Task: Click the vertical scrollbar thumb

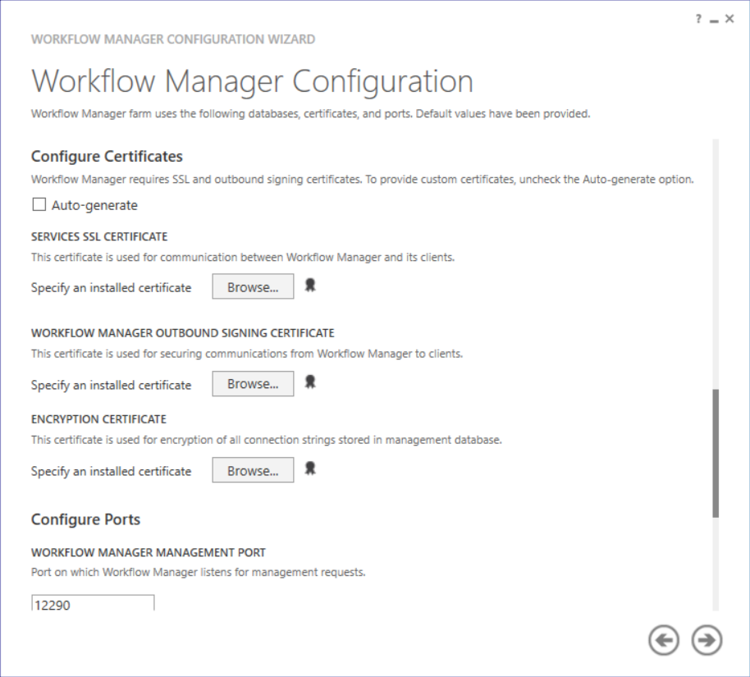Action: [716, 453]
